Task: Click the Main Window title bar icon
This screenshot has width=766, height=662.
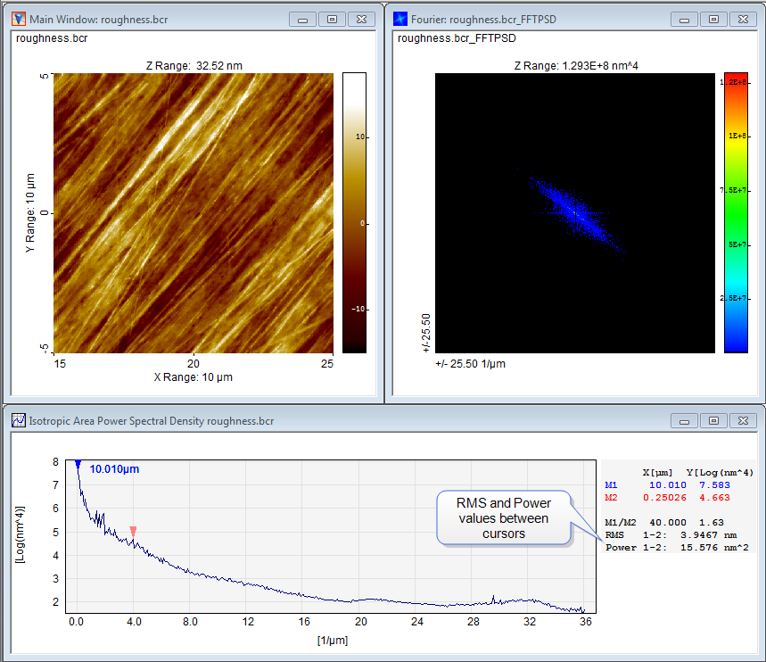Action: [18, 19]
